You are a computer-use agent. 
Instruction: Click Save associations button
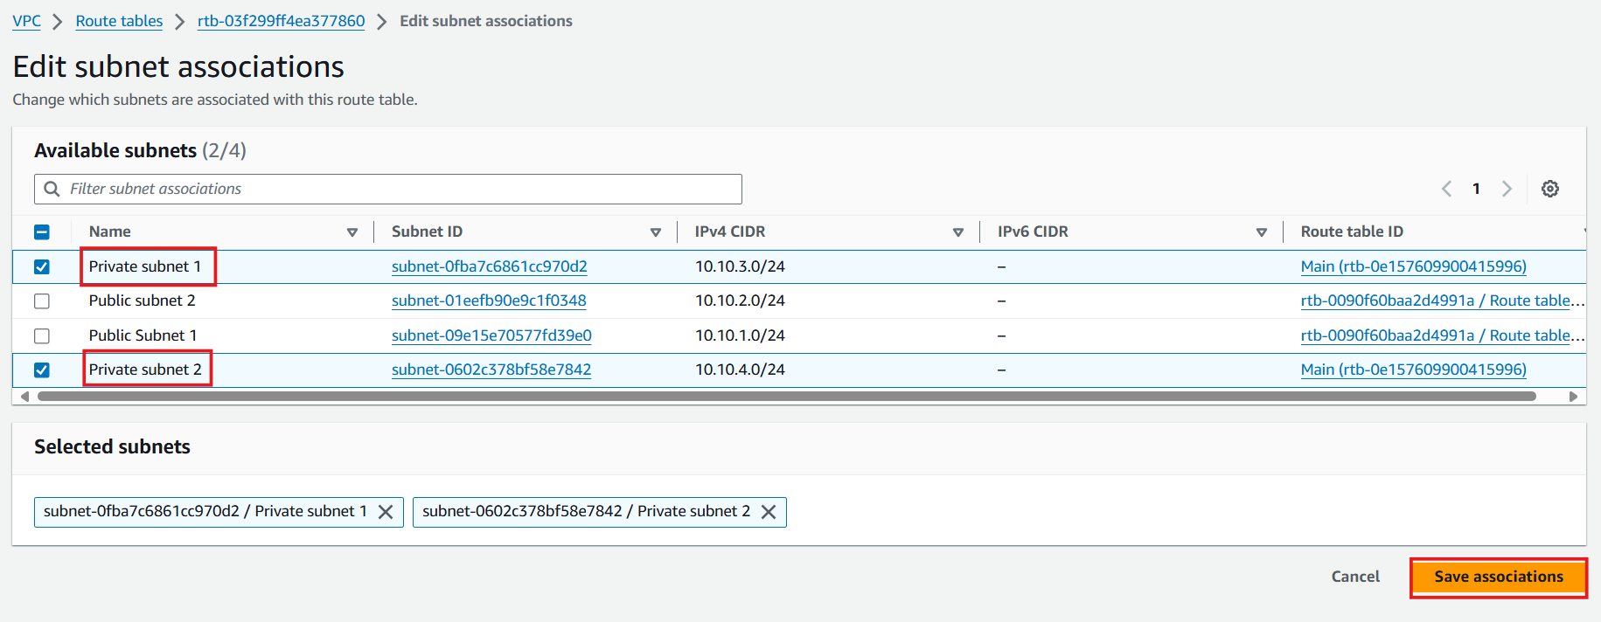pos(1499,577)
